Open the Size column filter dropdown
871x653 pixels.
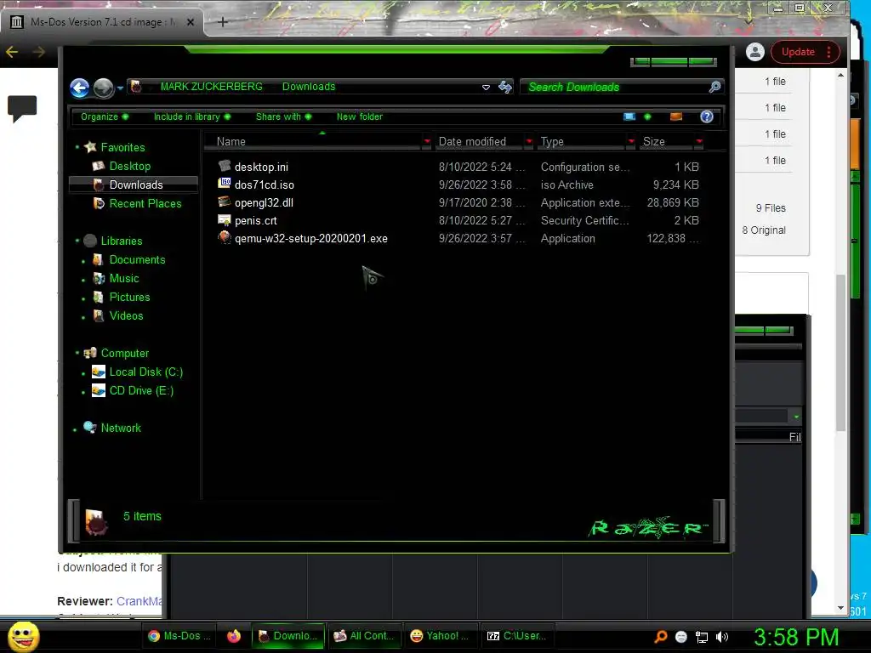(699, 142)
